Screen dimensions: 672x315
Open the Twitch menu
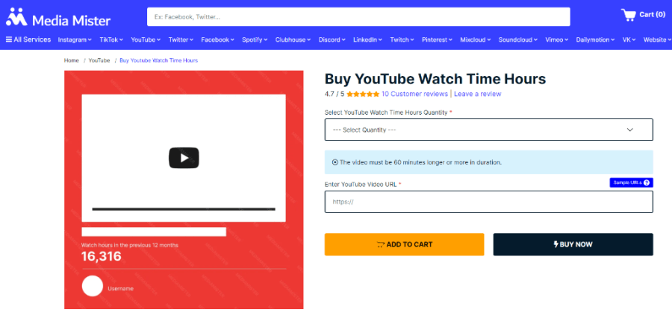click(x=402, y=39)
